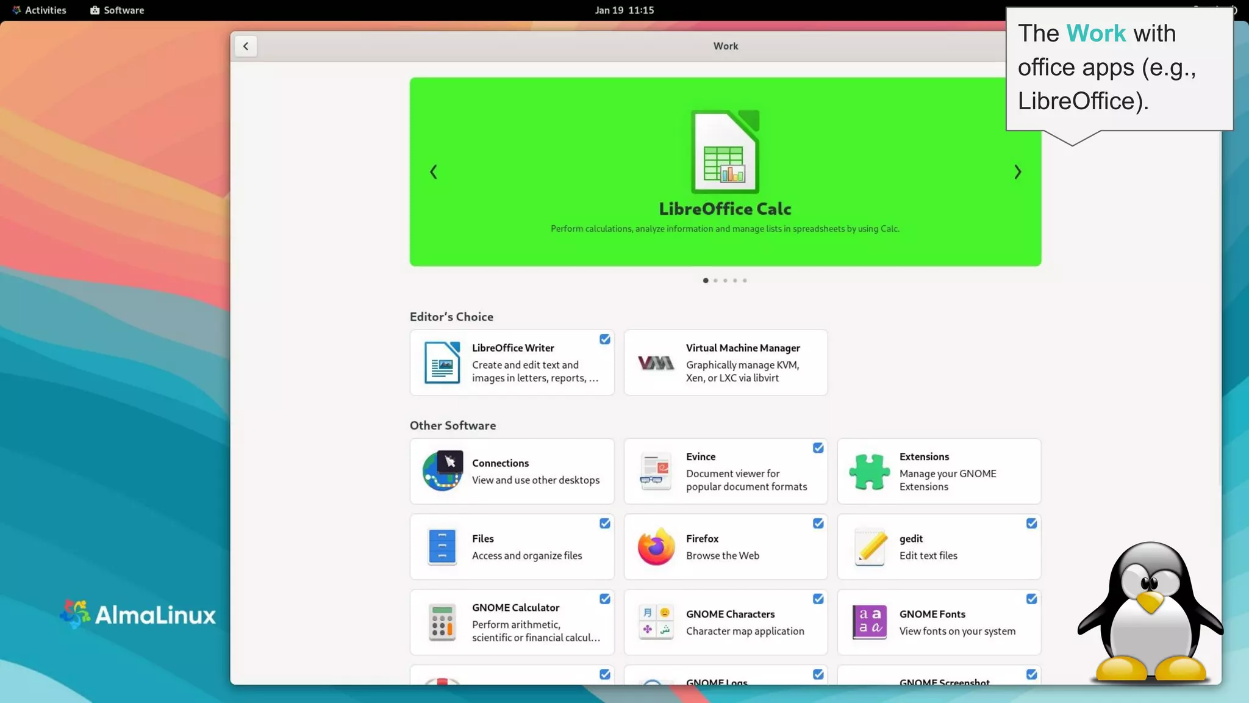
Task: Click the Calc banner description sentence
Action: click(725, 229)
